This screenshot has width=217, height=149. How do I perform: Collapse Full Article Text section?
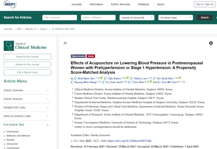point(27,125)
